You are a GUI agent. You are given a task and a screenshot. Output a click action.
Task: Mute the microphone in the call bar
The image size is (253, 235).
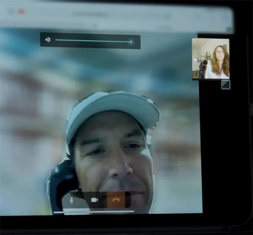(x=72, y=200)
